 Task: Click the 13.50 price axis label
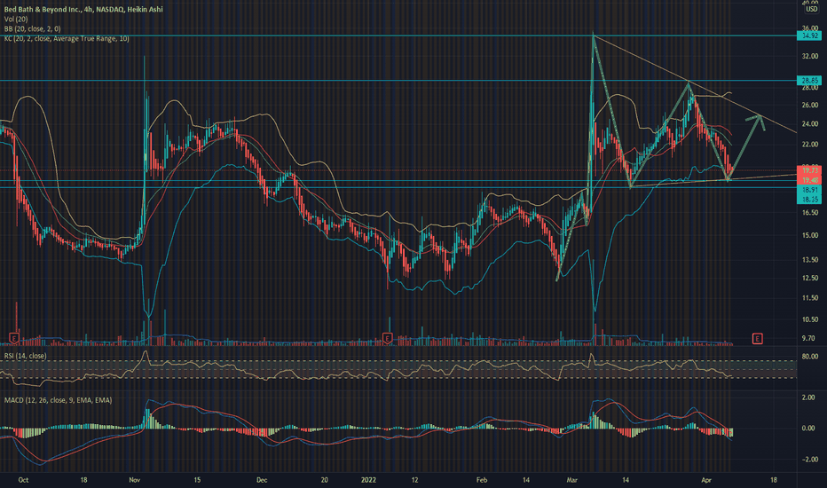[x=809, y=260]
